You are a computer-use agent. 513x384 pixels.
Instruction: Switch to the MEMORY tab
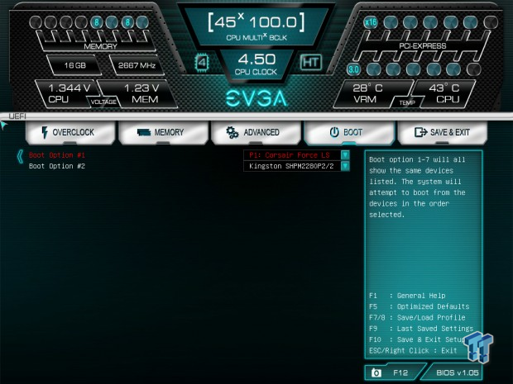[163, 132]
